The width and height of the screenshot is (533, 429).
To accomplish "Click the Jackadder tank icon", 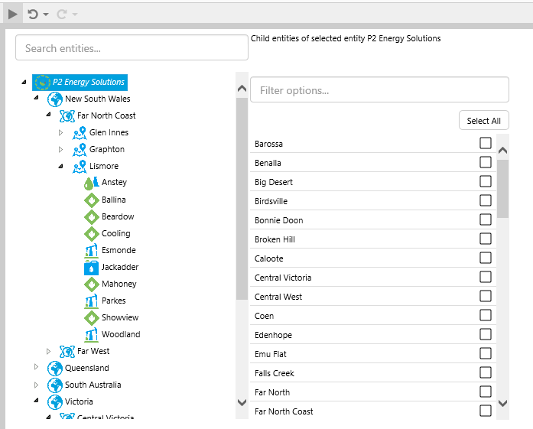I will [91, 268].
